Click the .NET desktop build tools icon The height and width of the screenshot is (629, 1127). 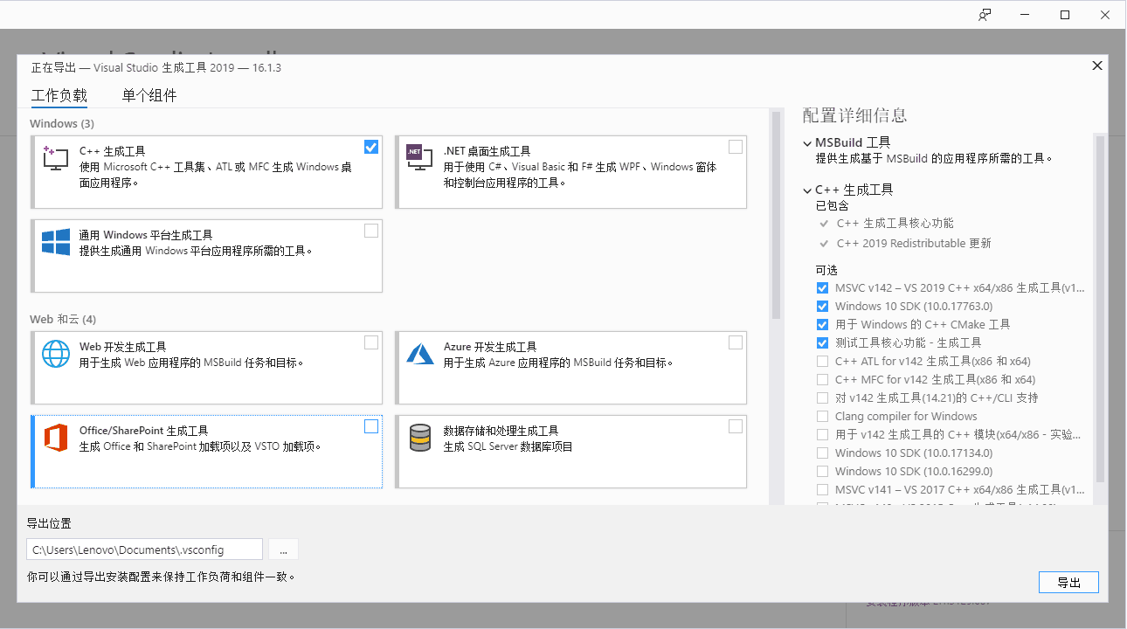click(419, 158)
